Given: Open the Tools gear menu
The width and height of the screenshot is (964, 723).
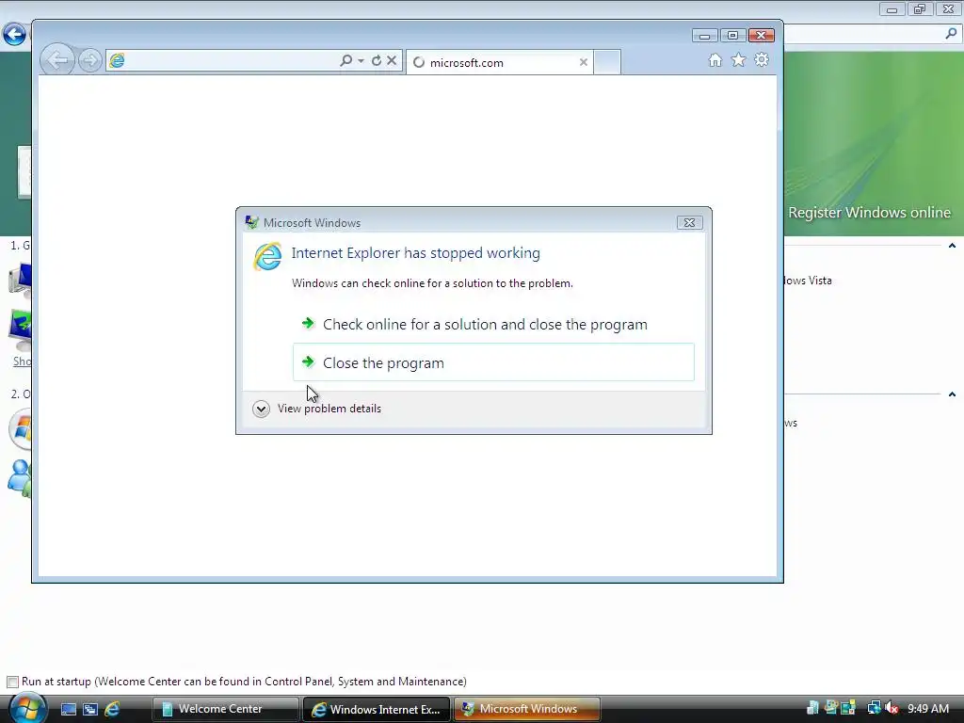Looking at the screenshot, I should (762, 59).
